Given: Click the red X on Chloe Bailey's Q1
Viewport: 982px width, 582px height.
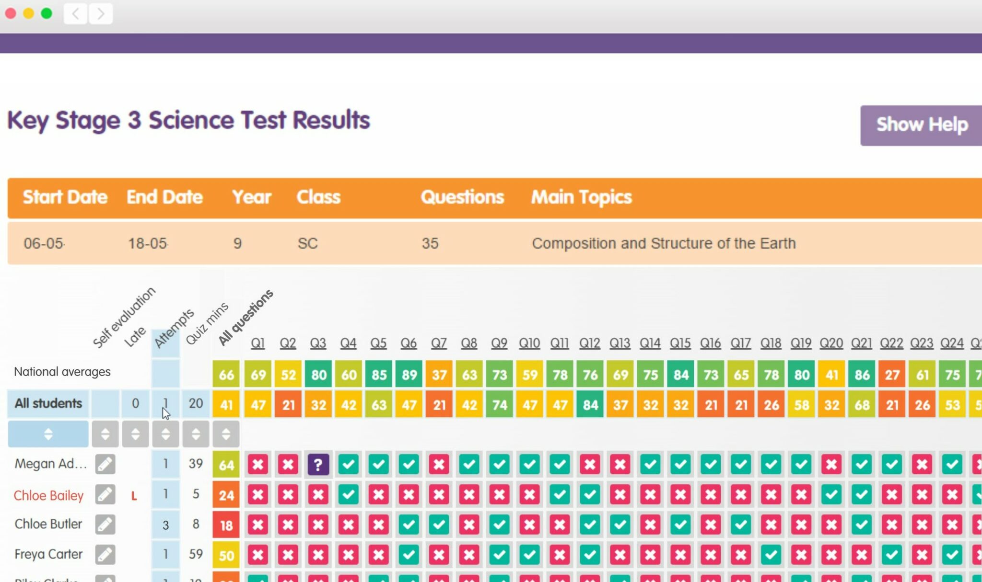Looking at the screenshot, I should (258, 494).
